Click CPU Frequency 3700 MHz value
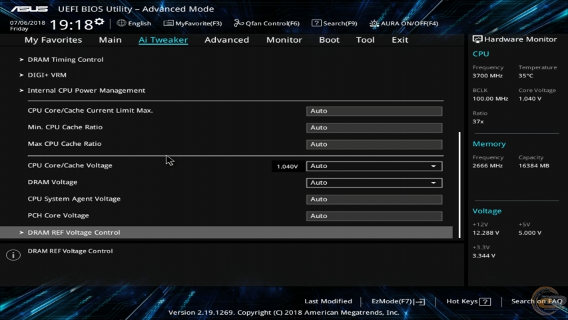This screenshot has height=320, width=568. tap(487, 76)
